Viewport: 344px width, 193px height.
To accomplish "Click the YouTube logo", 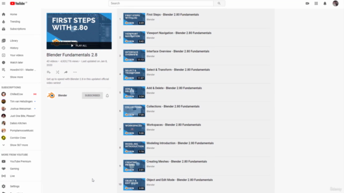I will pos(18,4).
